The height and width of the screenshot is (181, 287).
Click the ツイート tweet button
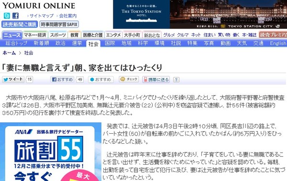click(x=13, y=79)
